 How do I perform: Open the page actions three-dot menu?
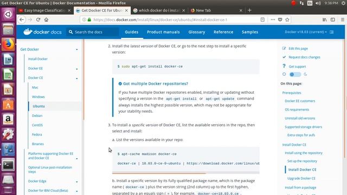click(273, 19)
